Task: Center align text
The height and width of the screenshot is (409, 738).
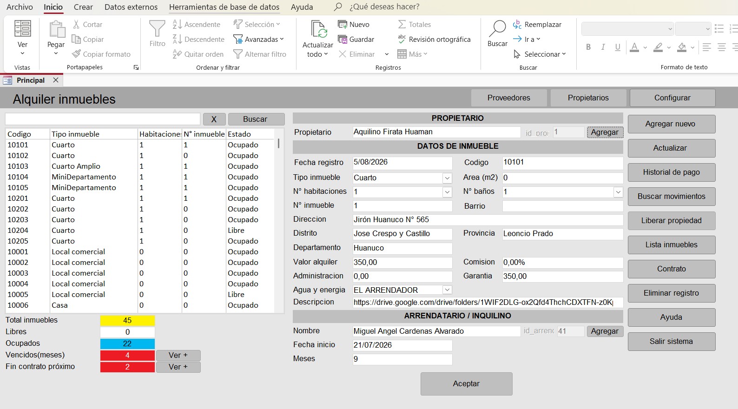Action: [722, 47]
